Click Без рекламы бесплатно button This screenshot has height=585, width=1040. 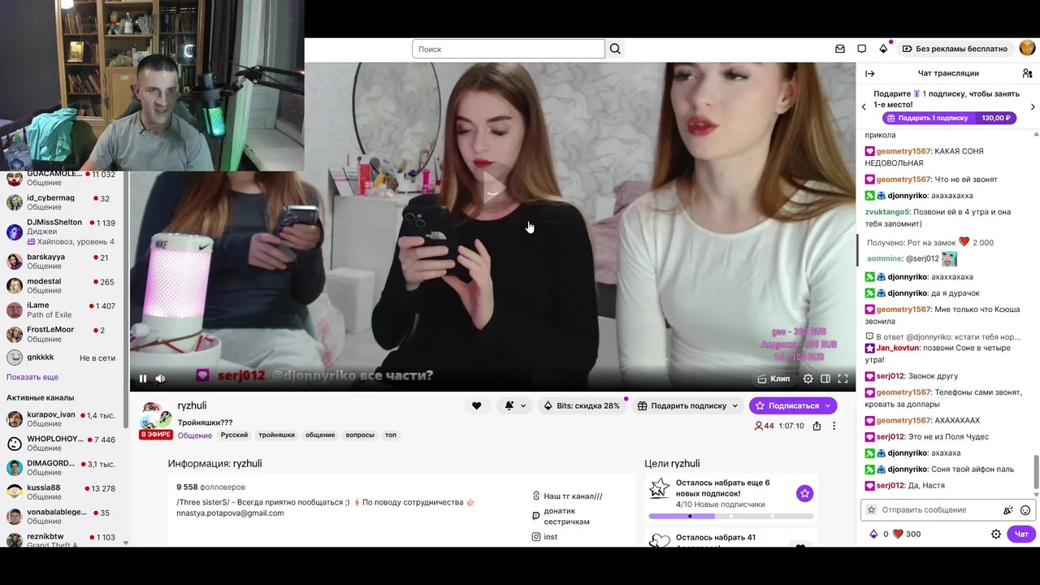[x=955, y=49]
